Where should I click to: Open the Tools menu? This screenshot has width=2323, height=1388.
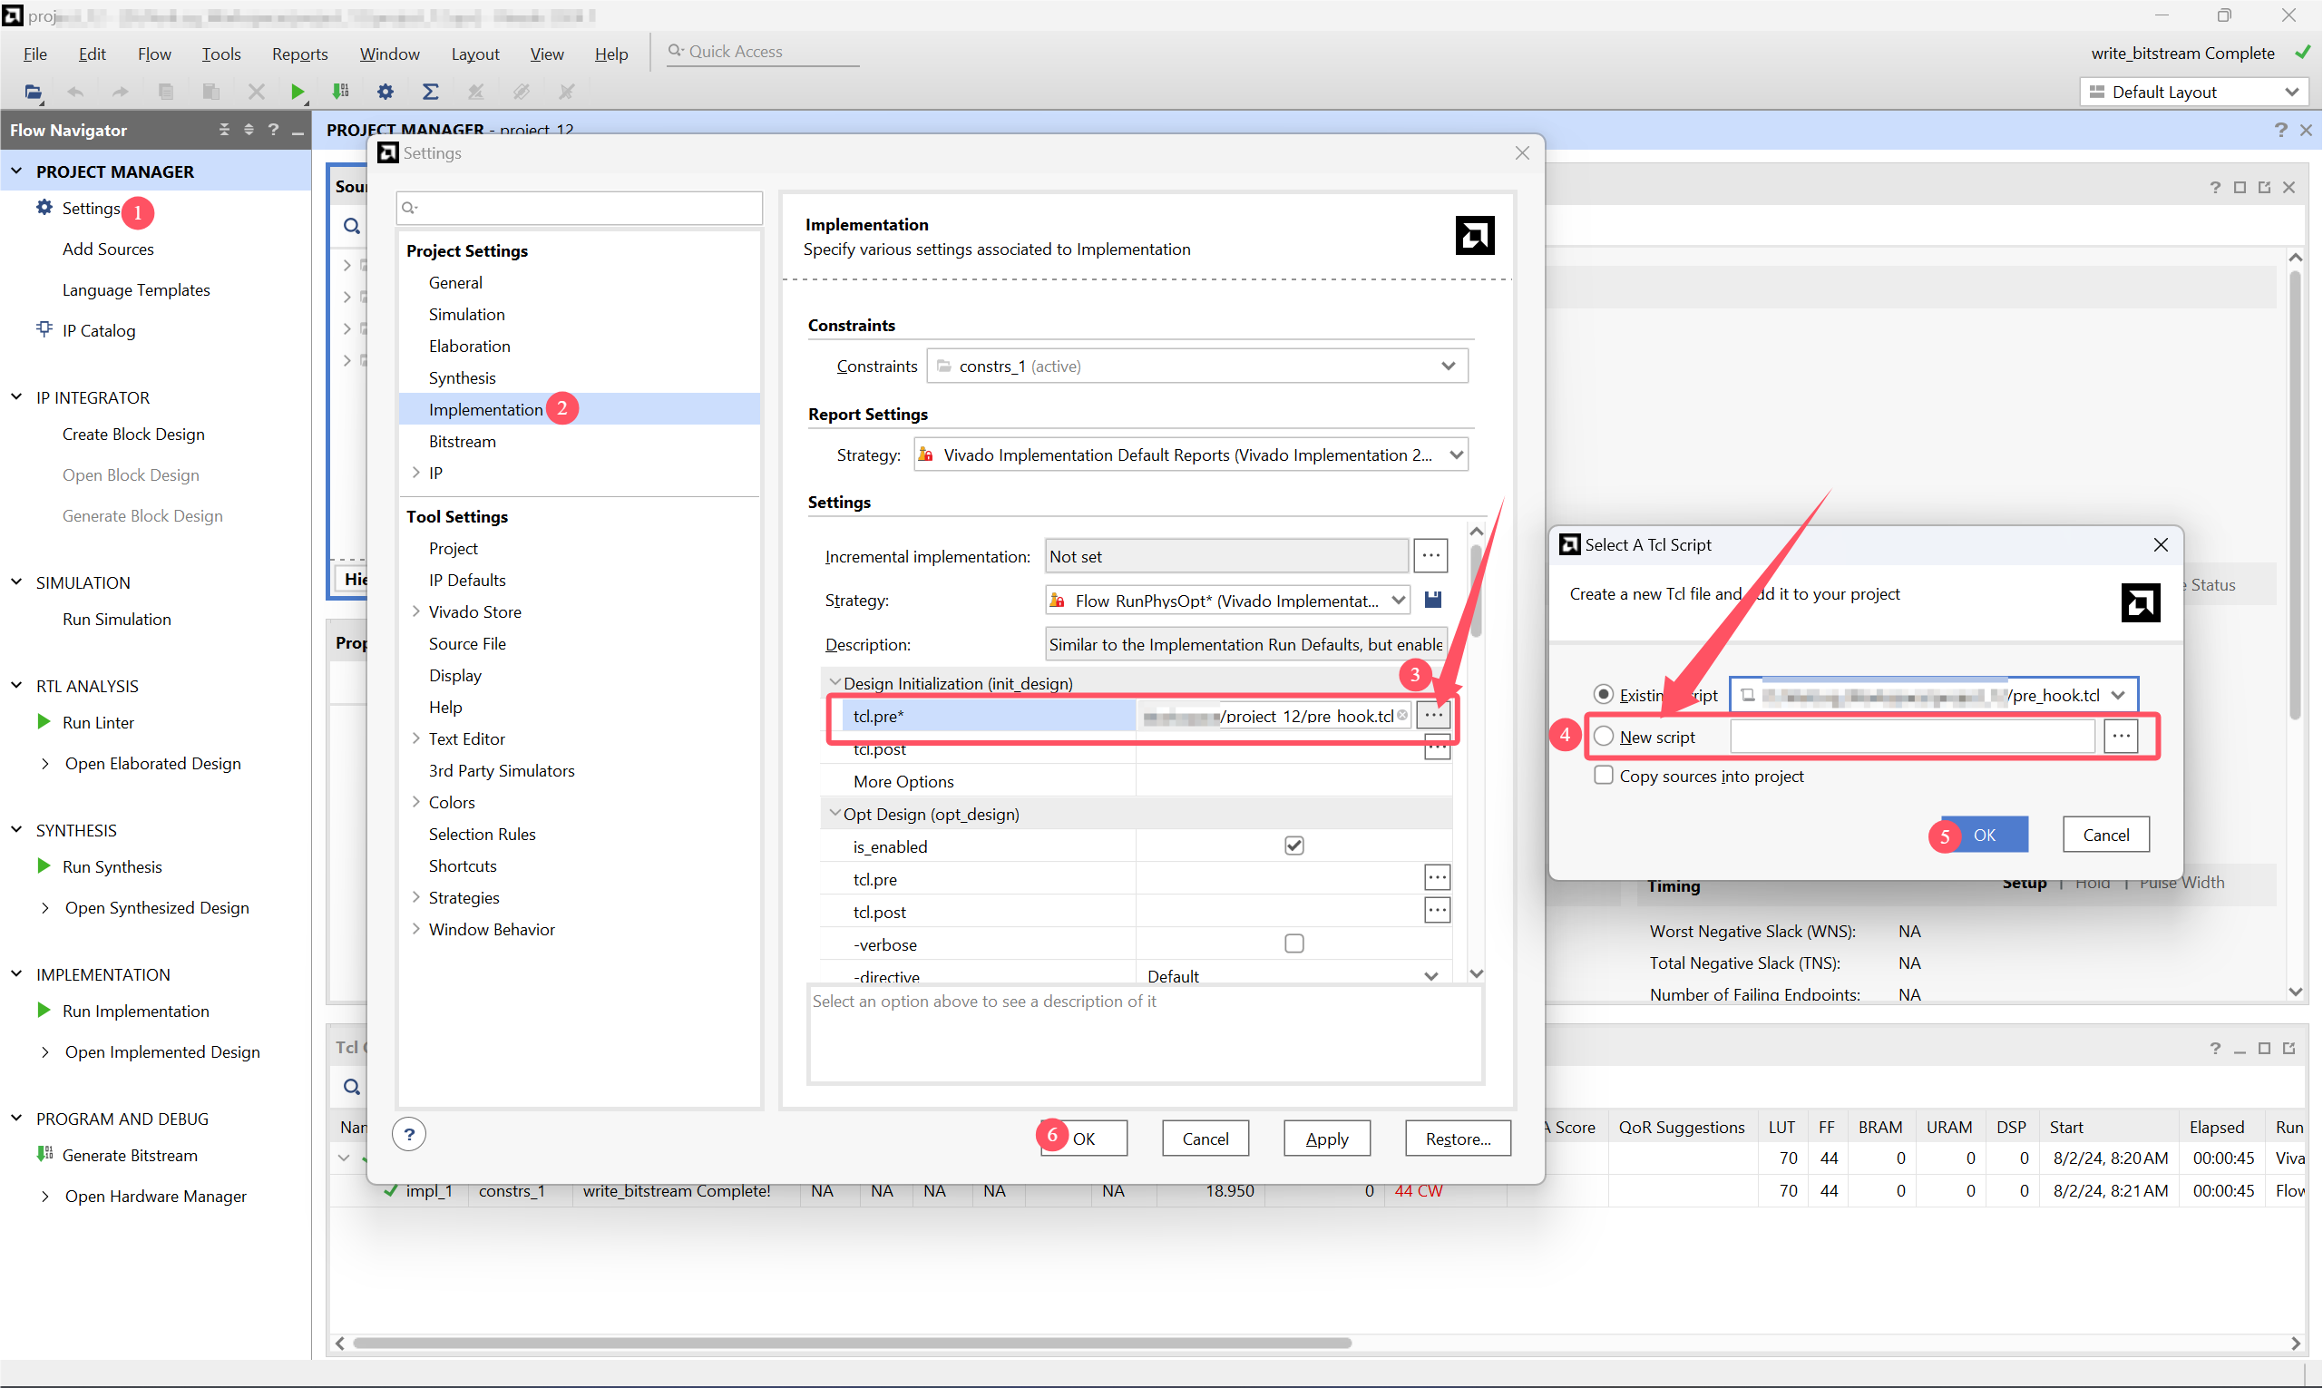pyautogui.click(x=220, y=54)
